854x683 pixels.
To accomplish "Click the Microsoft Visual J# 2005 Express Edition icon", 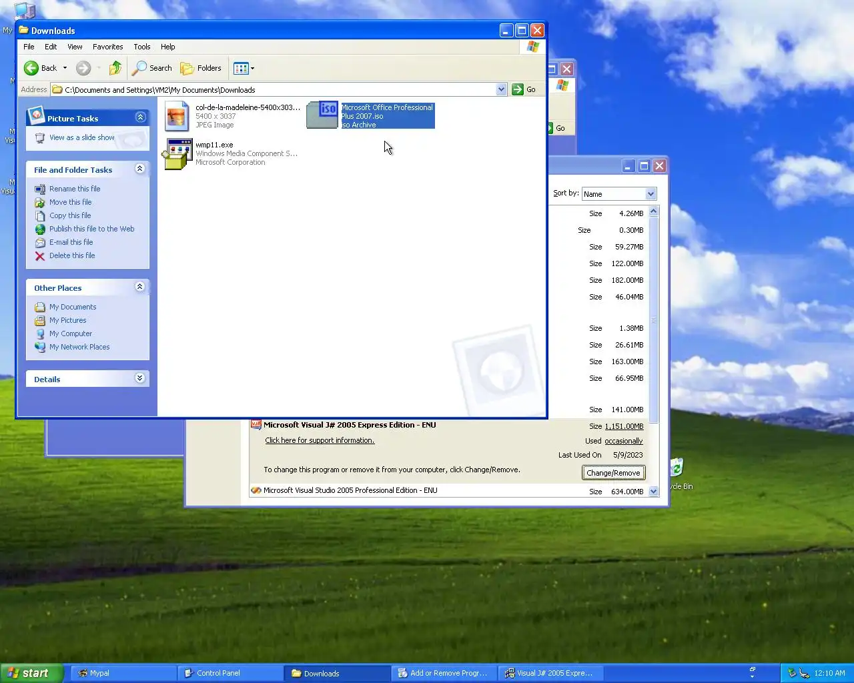I will 256,425.
